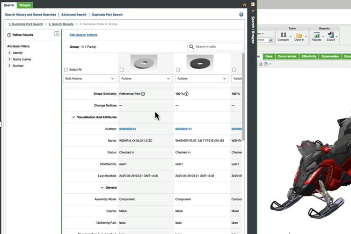Open the Bulk Actions dropdown
This screenshot has width=351, height=234.
pyautogui.click(x=90, y=79)
